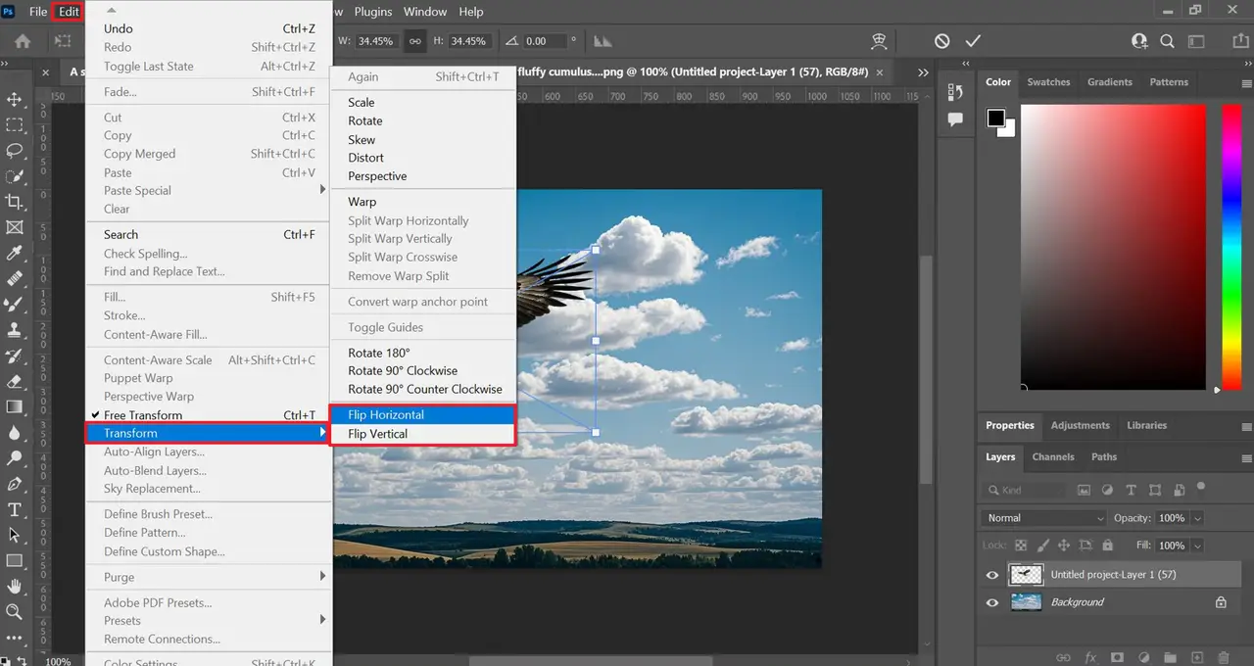Hide the Untitled project-Layer 1 layer
Viewport: 1254px width, 666px height.
pos(992,575)
